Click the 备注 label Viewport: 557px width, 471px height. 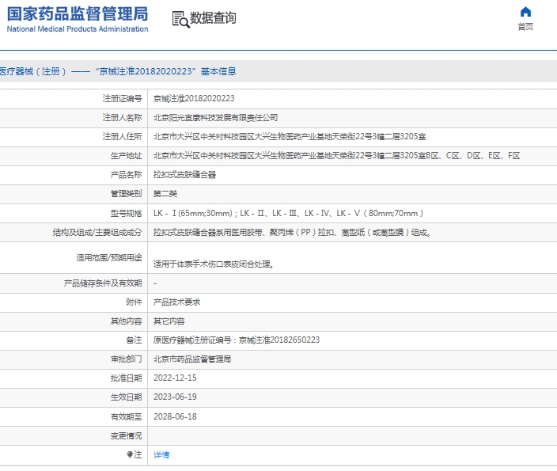click(x=134, y=340)
